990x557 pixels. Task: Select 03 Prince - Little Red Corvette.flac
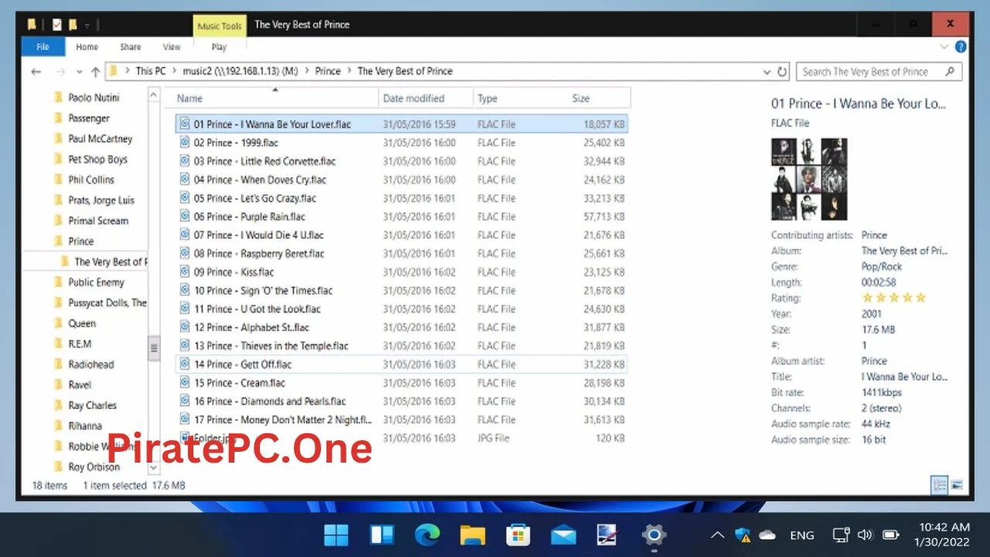coord(401,161)
